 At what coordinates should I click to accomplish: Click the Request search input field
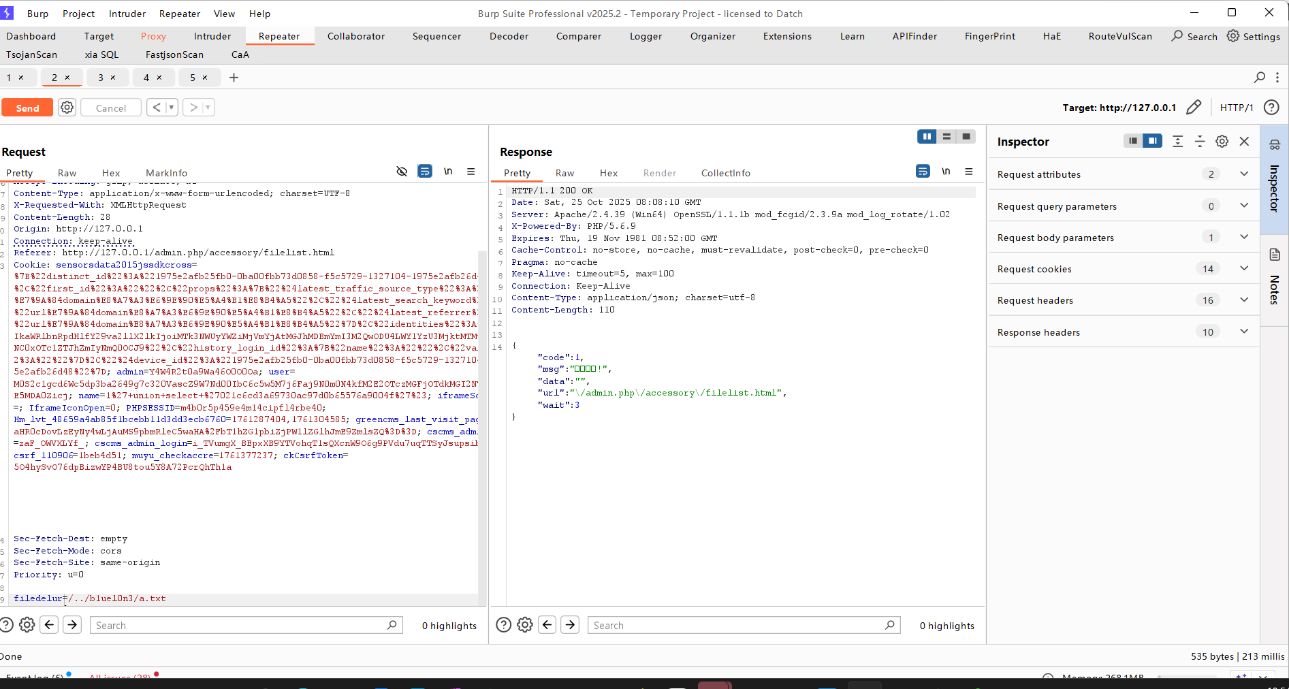(240, 625)
